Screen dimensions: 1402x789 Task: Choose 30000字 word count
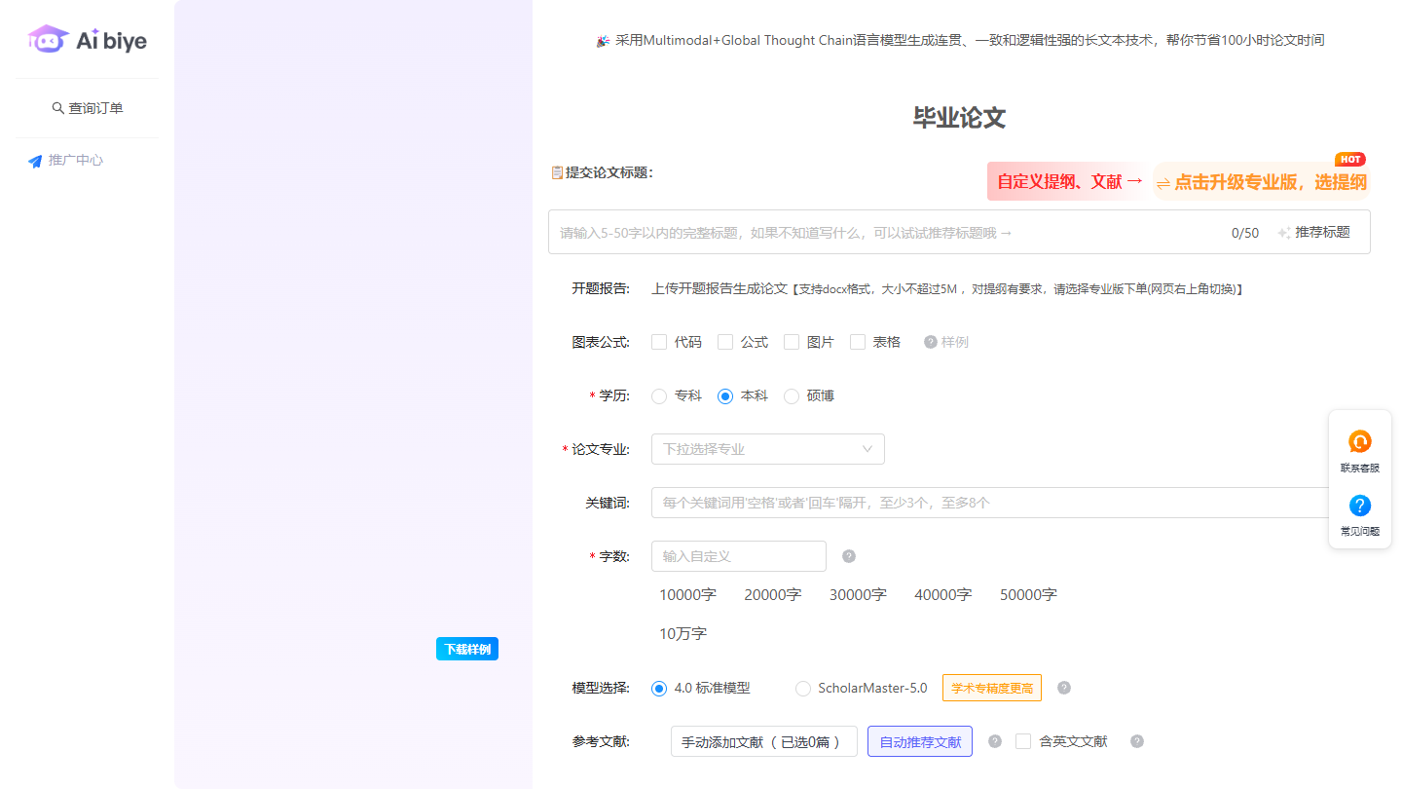pyautogui.click(x=858, y=594)
